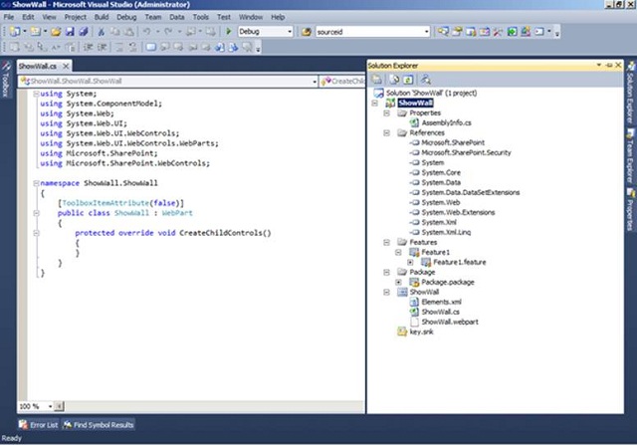This screenshot has height=445, width=637.
Task: Click the Cut scissors icon
Action: pos(102,32)
